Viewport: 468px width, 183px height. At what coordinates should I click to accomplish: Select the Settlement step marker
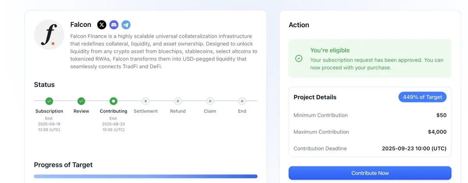(x=146, y=101)
